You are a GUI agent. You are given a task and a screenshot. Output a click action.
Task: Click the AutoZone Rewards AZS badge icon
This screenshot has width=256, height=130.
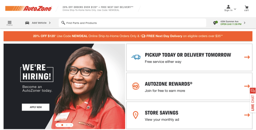[136, 86]
